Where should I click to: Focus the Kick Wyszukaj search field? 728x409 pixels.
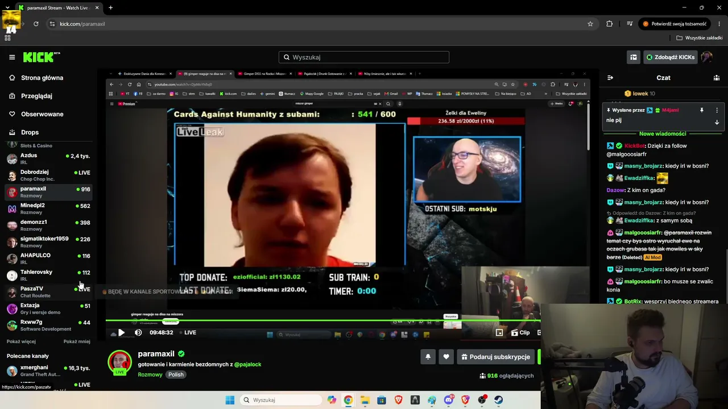364,57
